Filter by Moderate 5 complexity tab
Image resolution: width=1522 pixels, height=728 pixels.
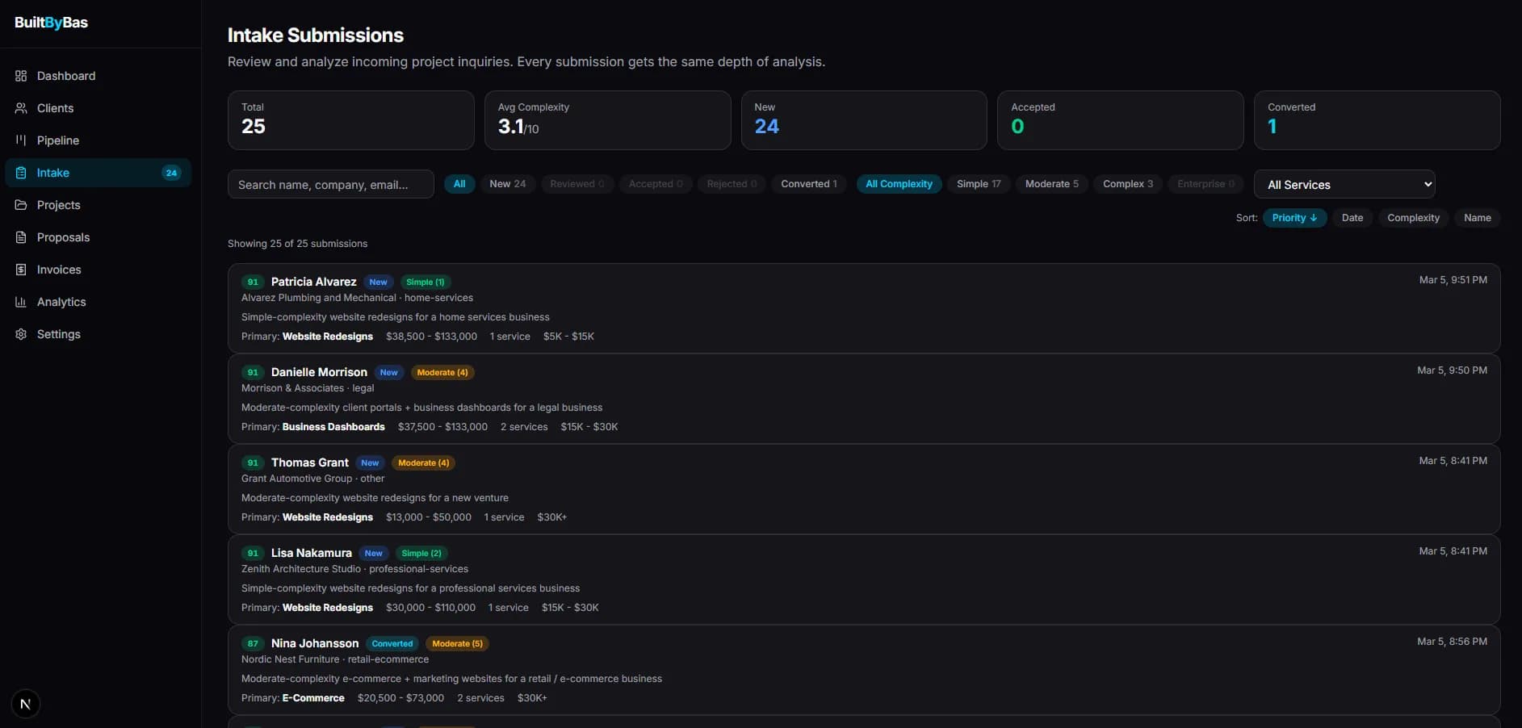tap(1051, 184)
